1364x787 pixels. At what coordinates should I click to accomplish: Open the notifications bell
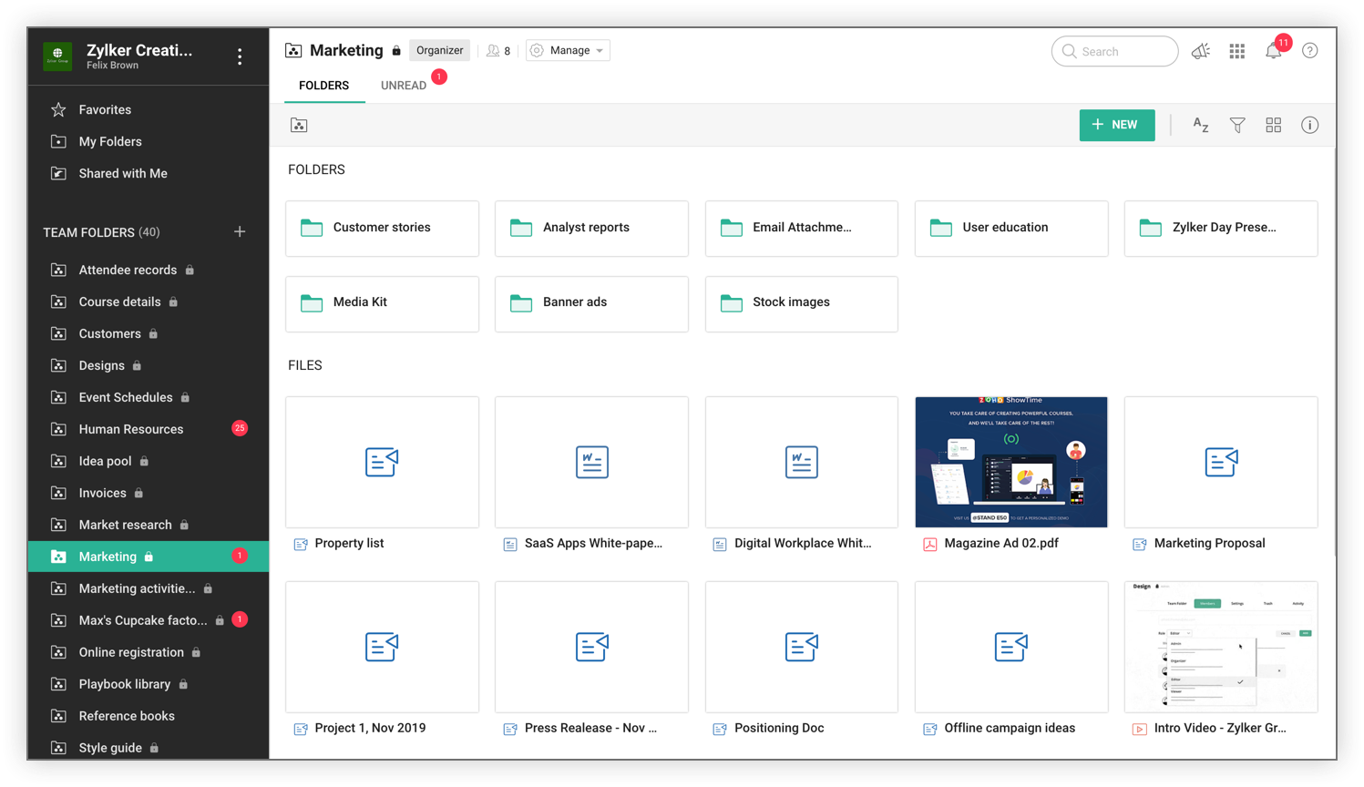1273,52
